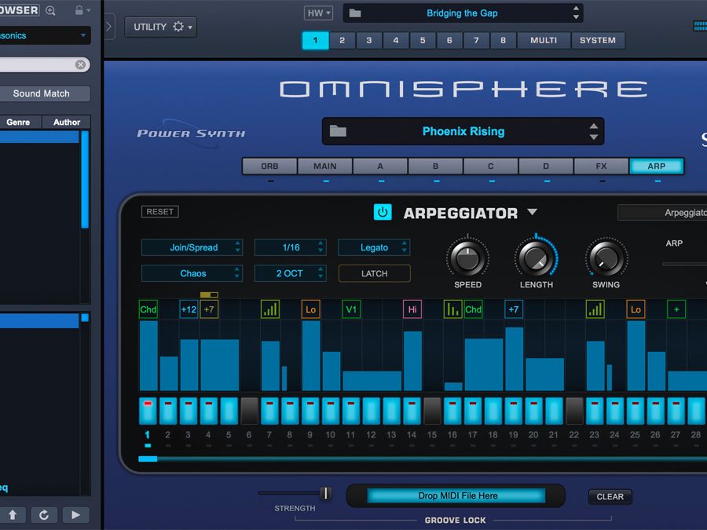Open multi folder icon beside Bridging the Gap

click(355, 13)
